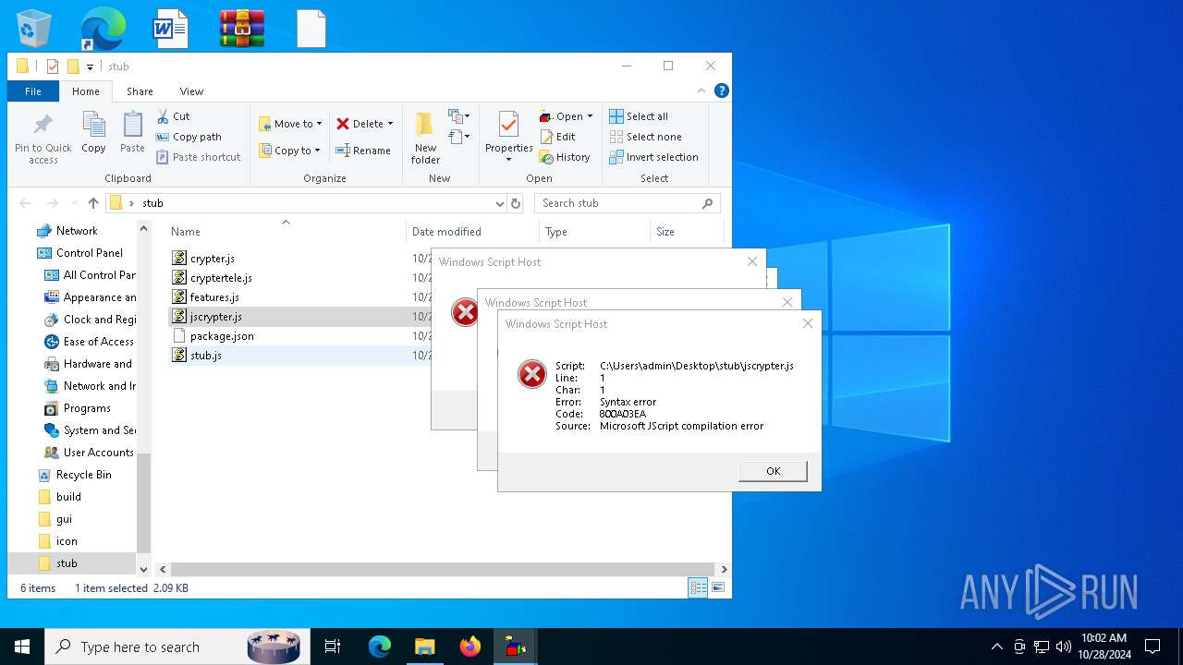The width and height of the screenshot is (1183, 665).
Task: Close the front Windows Script Host dialog
Action: [x=808, y=323]
